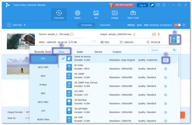The image size is (192, 125).
Task: Open settings gear for AV1 MP4
Action: click(x=165, y=95)
